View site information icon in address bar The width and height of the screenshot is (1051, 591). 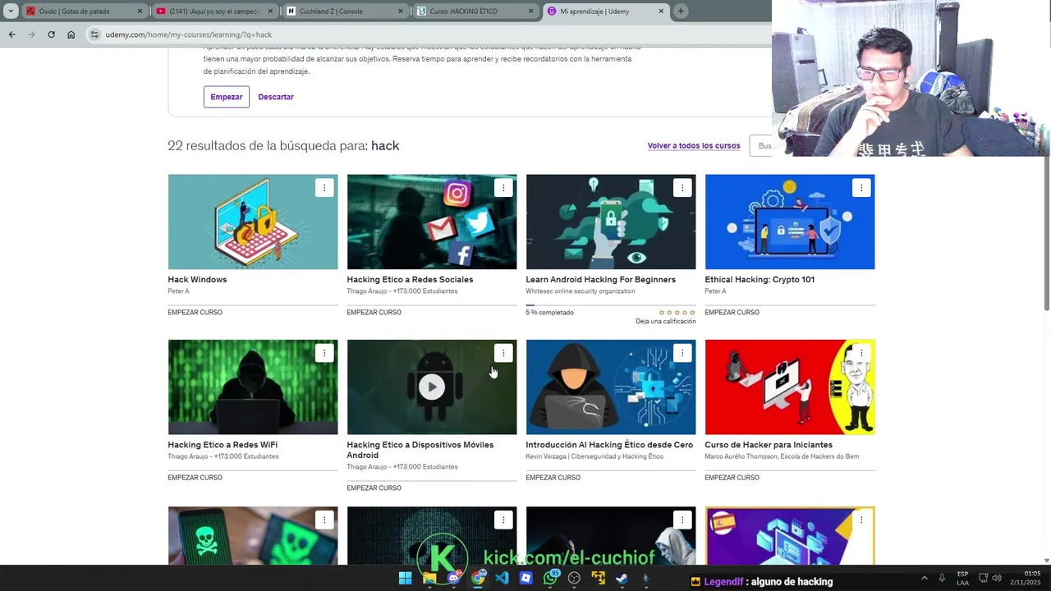click(94, 34)
